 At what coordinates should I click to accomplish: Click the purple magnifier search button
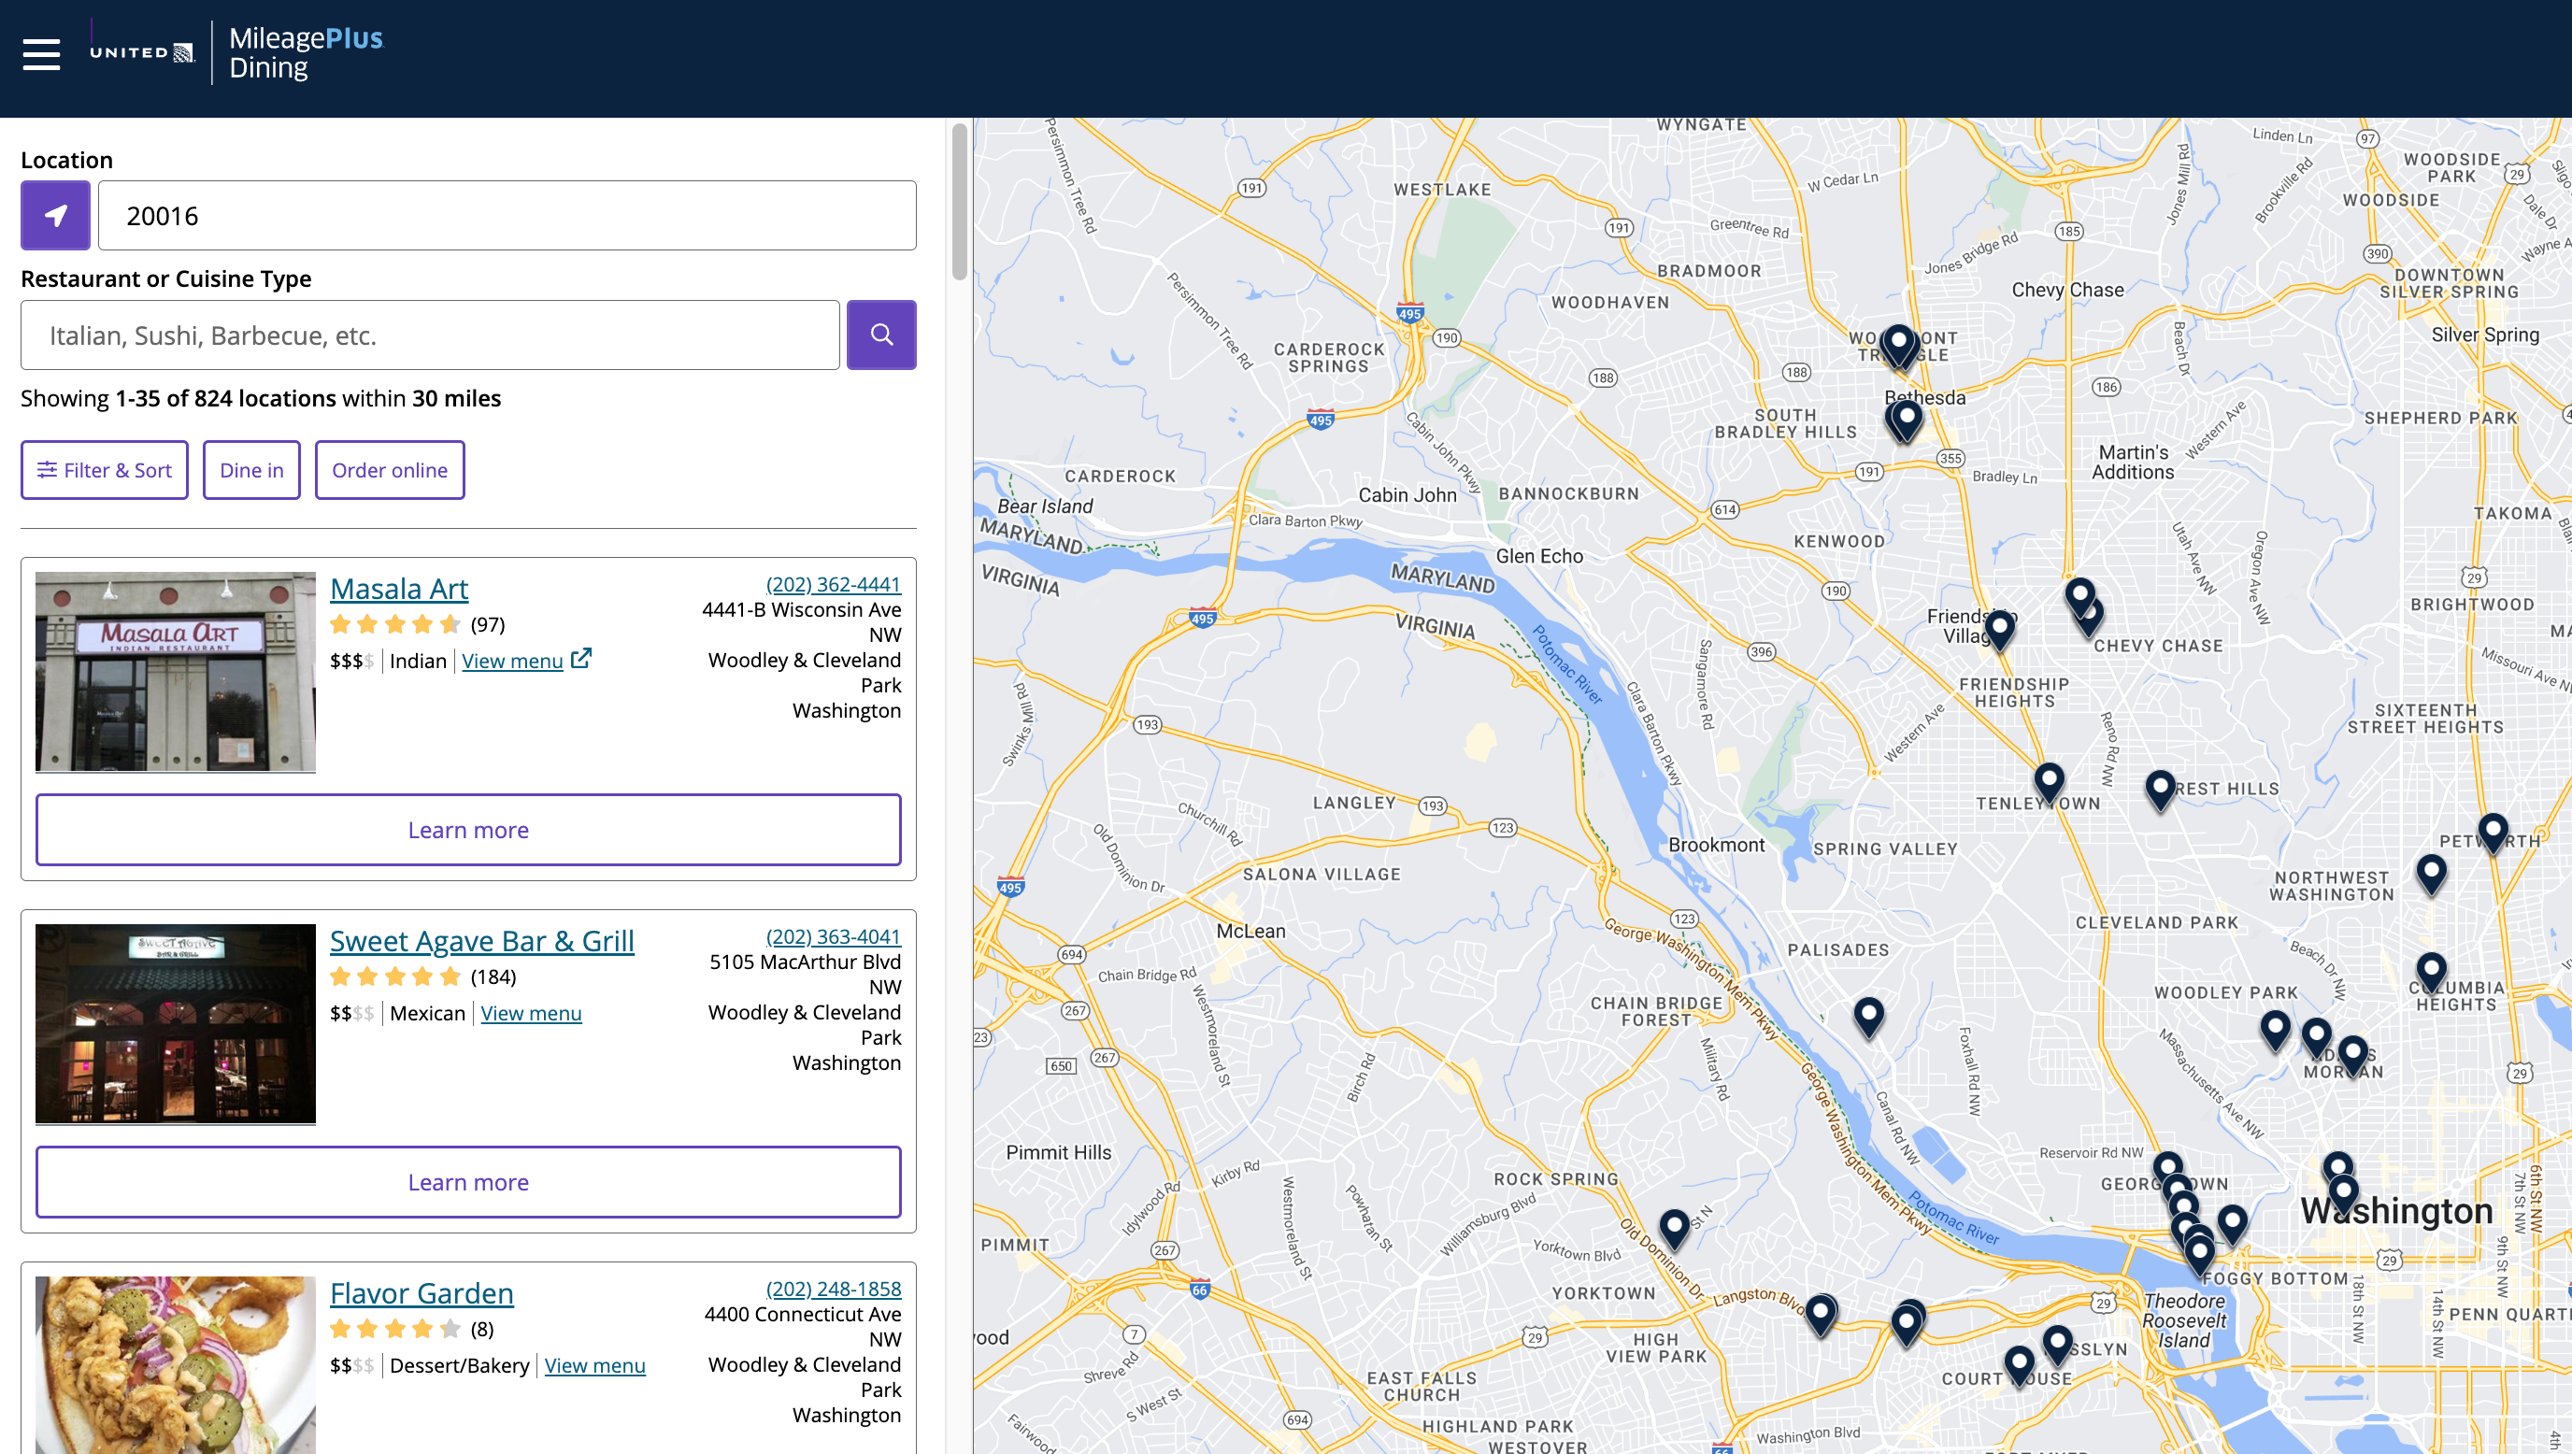(880, 335)
